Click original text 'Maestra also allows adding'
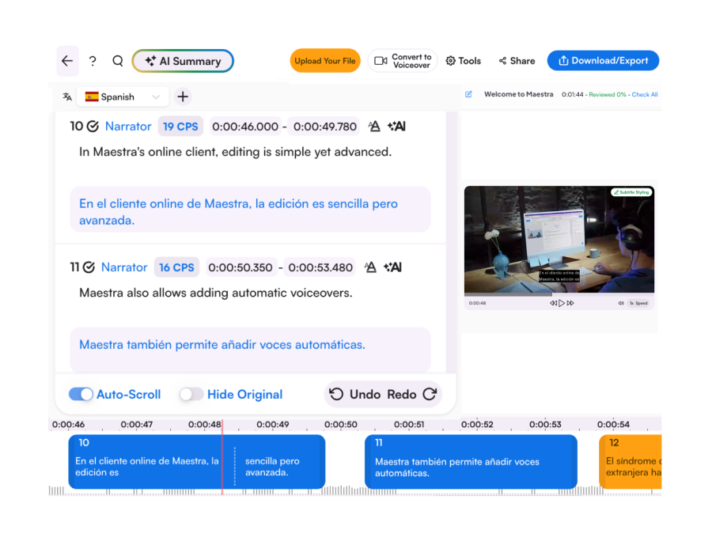This screenshot has width=712, height=534. pos(216,293)
